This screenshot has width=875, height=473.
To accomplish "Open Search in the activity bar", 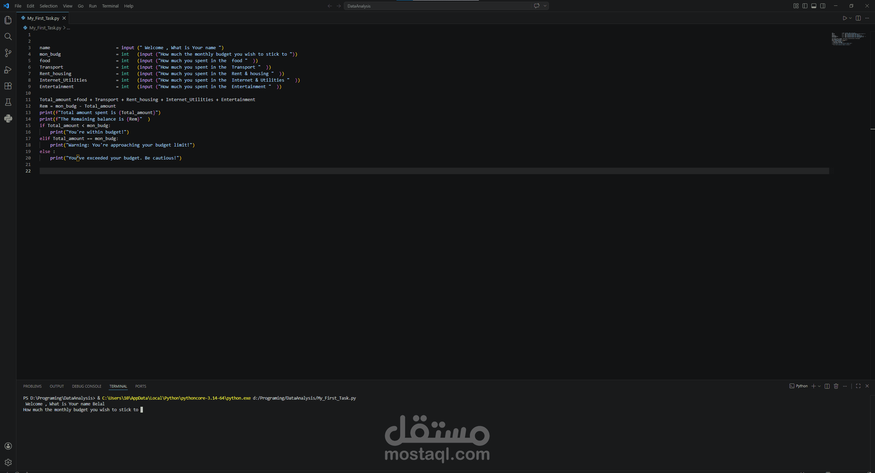I will point(8,37).
